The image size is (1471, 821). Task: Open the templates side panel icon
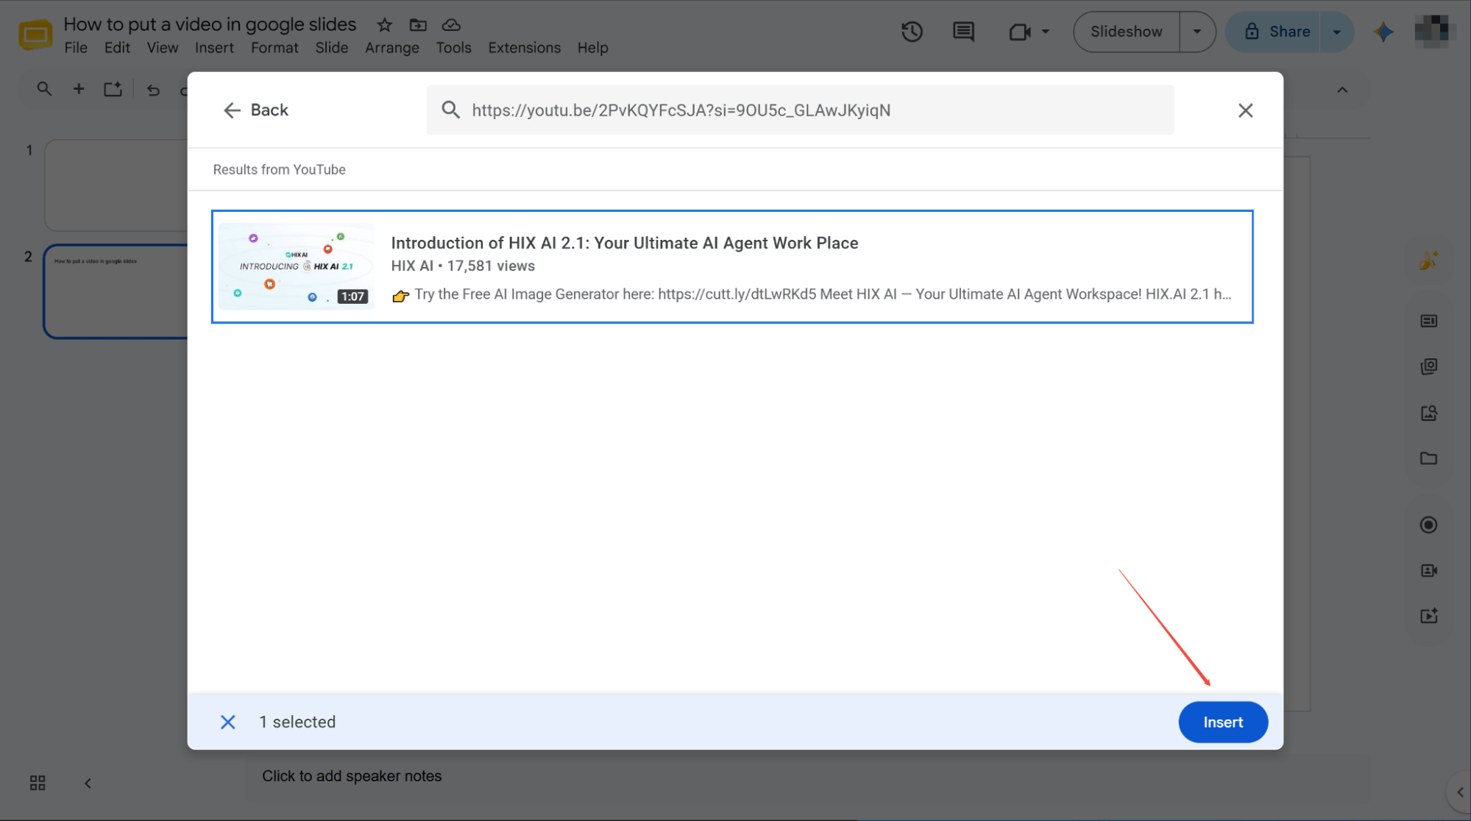(1428, 321)
